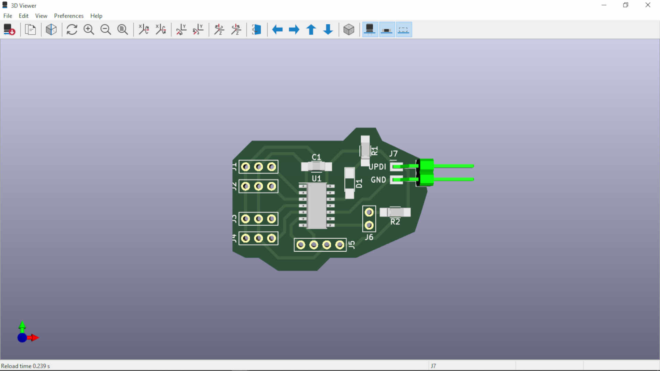Screen dimensions: 660x371
Task: Select the green Y-axis arrow on orientation gizmo
Action: pyautogui.click(x=22, y=326)
